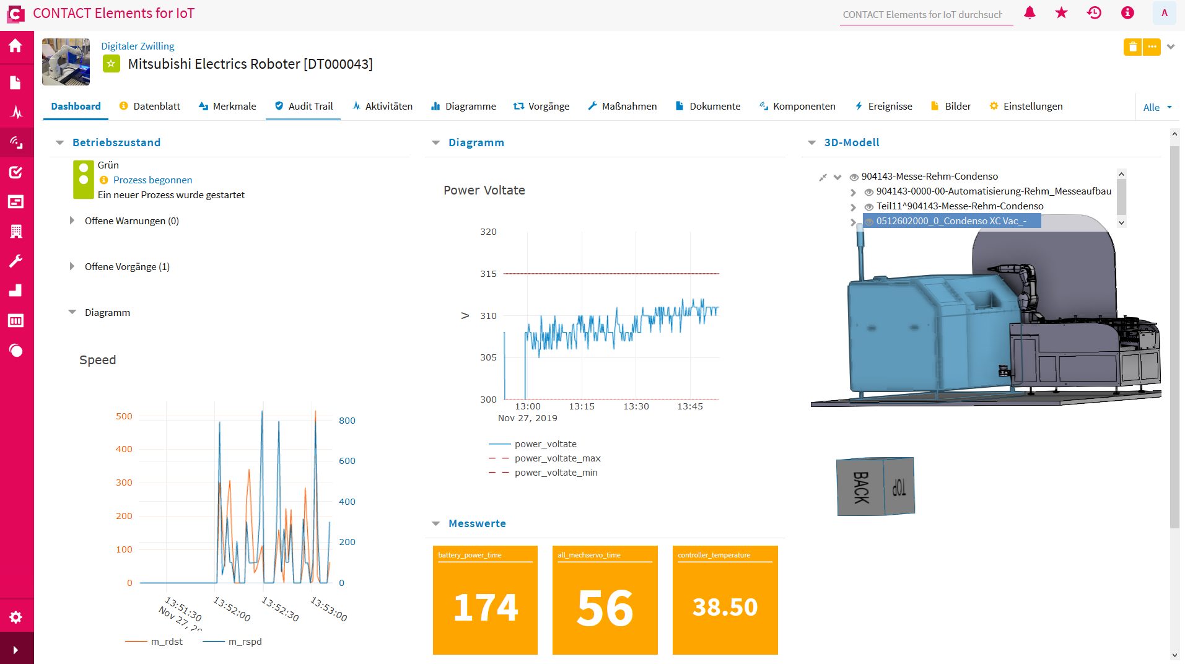Image resolution: width=1185 pixels, height=664 pixels.
Task: Toggle the green favorite star on the robot
Action: (111, 64)
